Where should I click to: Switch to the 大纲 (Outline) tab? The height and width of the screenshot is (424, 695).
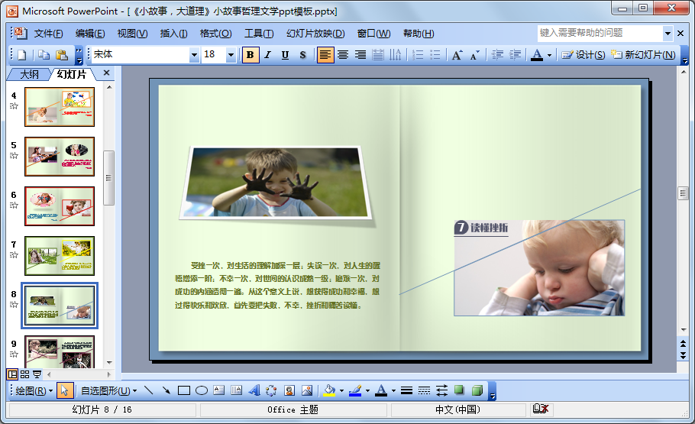pyautogui.click(x=29, y=74)
